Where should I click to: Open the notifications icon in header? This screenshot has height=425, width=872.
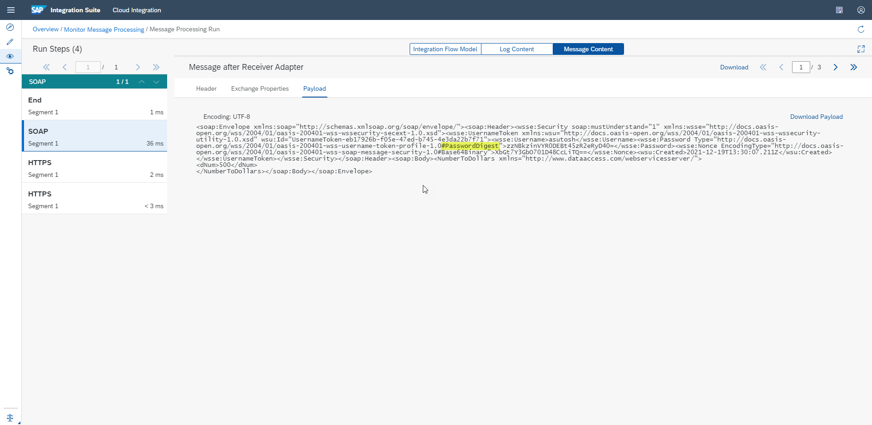[x=839, y=10]
